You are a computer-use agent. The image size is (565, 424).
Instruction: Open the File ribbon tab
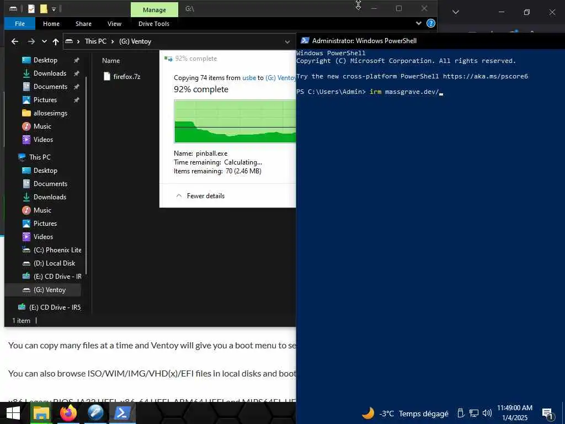pos(20,24)
